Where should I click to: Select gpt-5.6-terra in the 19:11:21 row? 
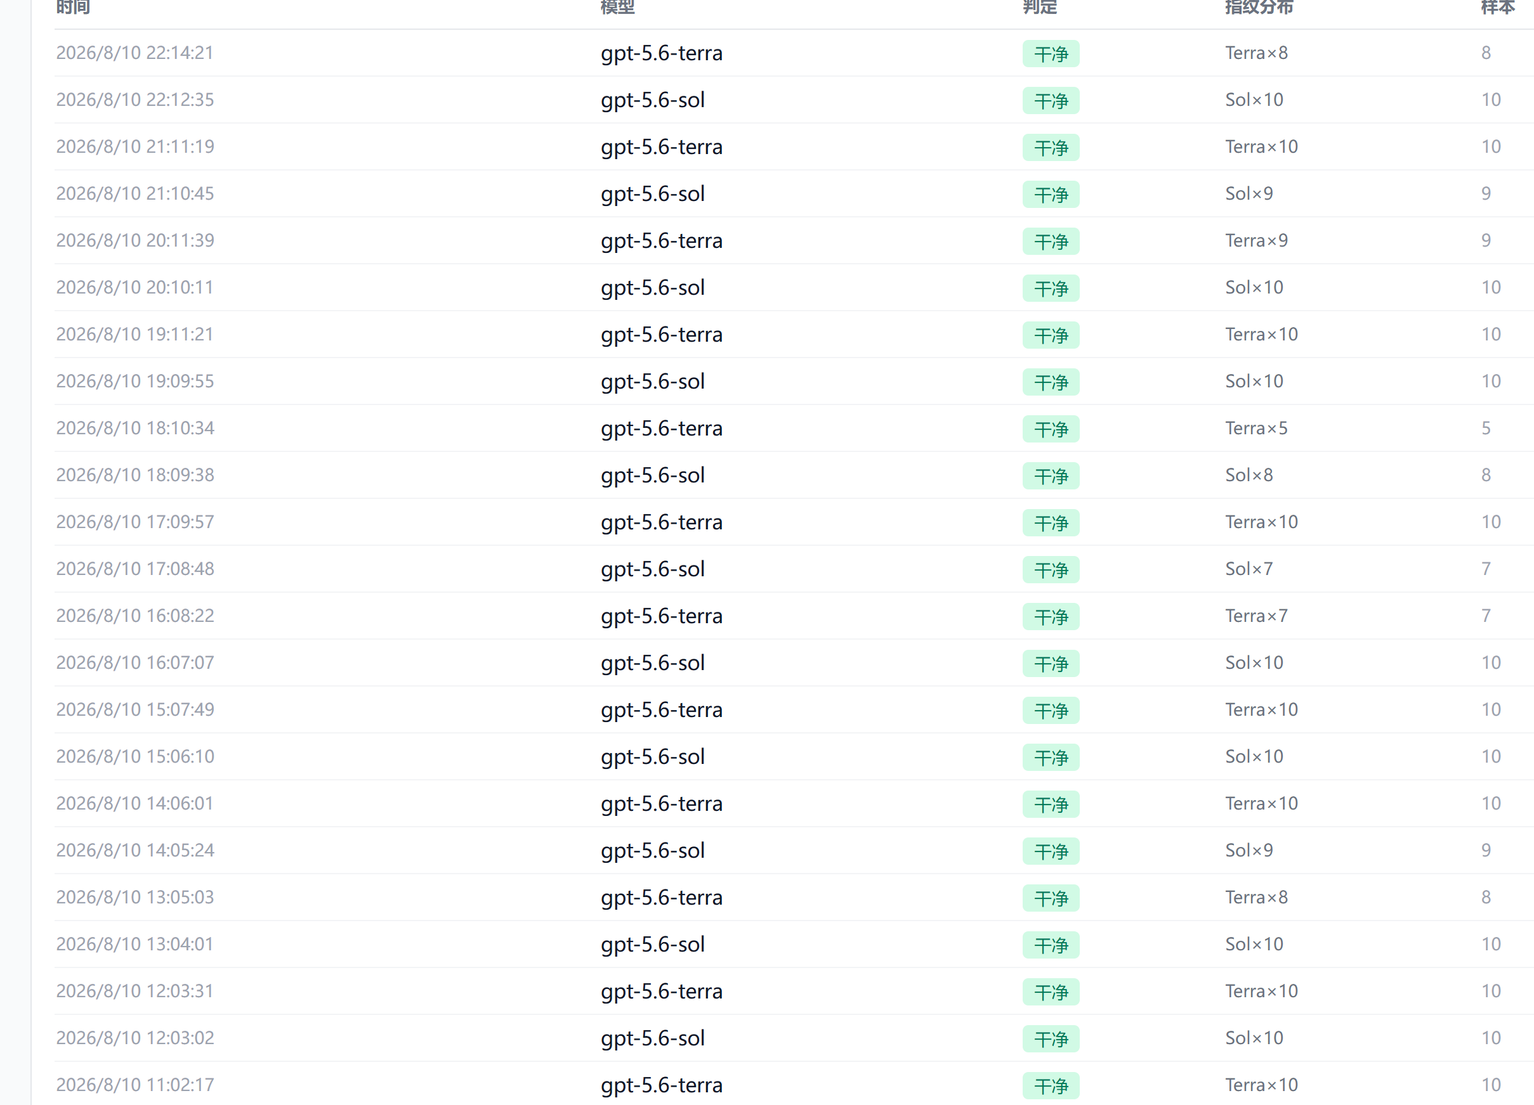(662, 335)
